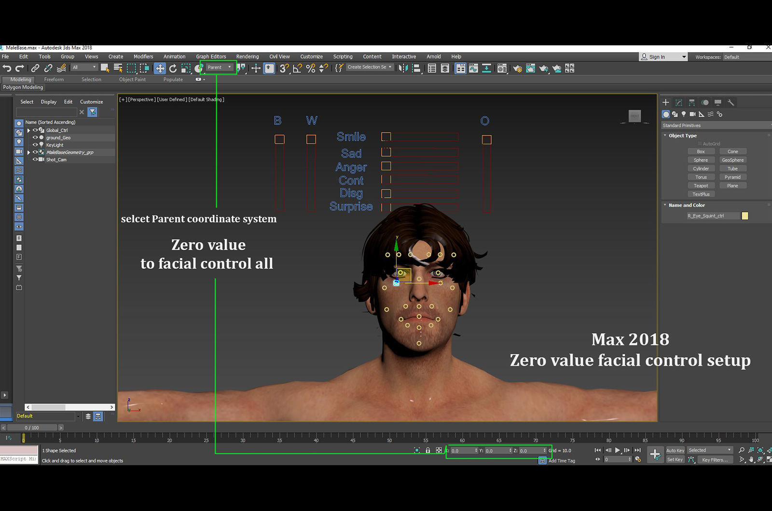Toggle Percent Snap icon
772x511 pixels.
pos(310,68)
